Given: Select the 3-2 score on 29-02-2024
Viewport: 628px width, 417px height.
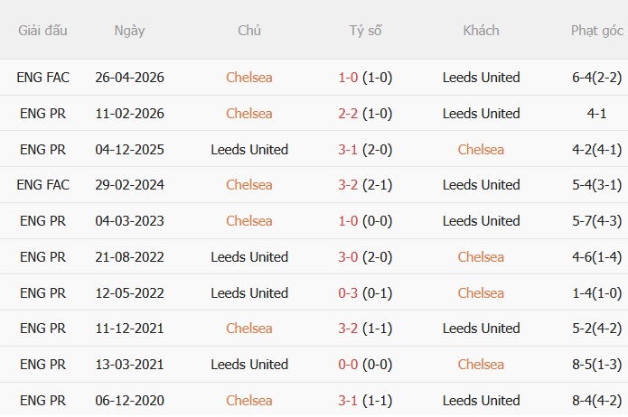Looking at the screenshot, I should point(348,185).
